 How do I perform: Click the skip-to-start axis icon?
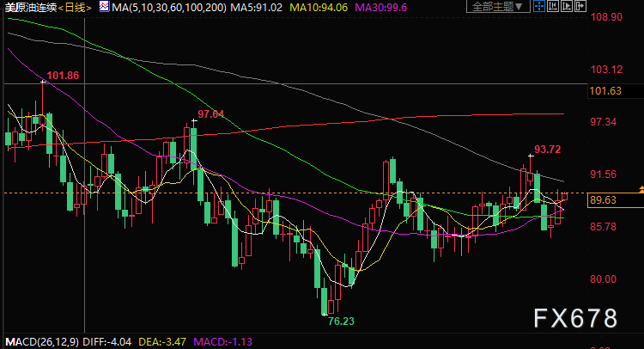click(553, 6)
